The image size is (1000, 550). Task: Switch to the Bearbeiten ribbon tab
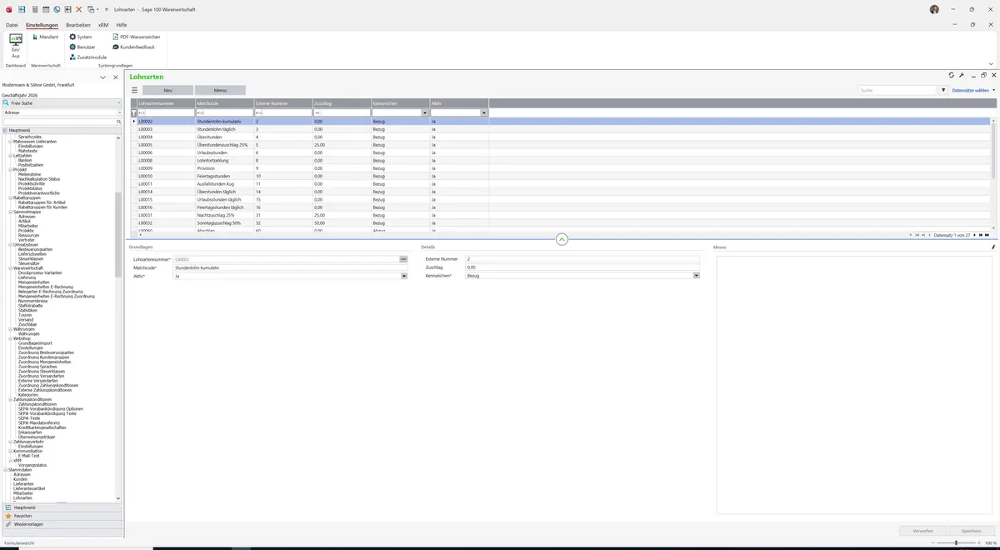tap(78, 26)
